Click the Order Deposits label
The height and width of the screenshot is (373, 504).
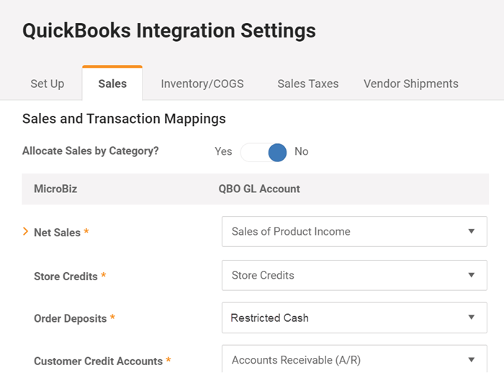pyautogui.click(x=70, y=318)
